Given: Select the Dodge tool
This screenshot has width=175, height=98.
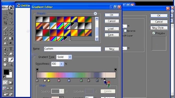Looking at the screenshot, I should pyautogui.click(x=11, y=43).
